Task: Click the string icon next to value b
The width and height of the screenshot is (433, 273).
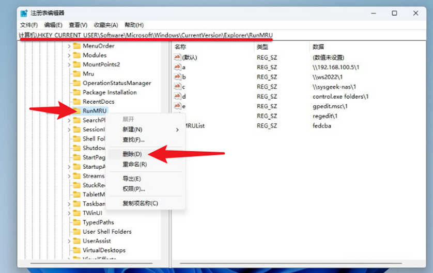Action: click(x=178, y=77)
